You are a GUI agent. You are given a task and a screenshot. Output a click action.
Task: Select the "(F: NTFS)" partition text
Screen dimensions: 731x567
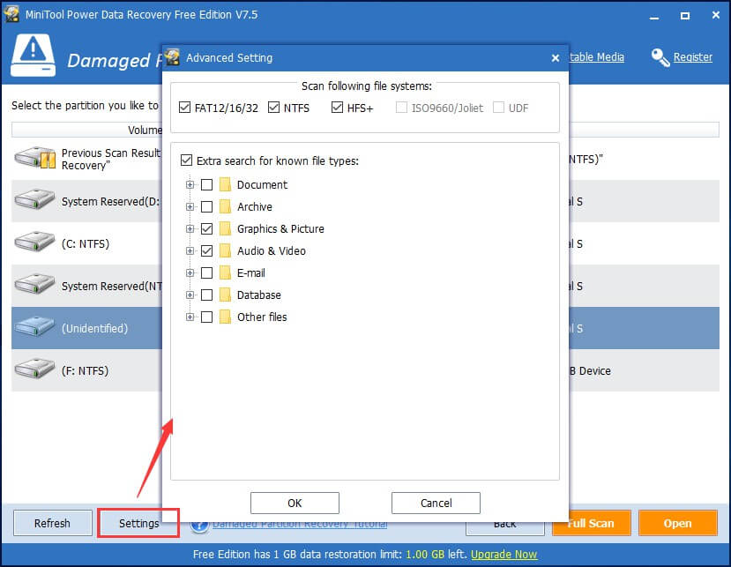click(x=85, y=370)
